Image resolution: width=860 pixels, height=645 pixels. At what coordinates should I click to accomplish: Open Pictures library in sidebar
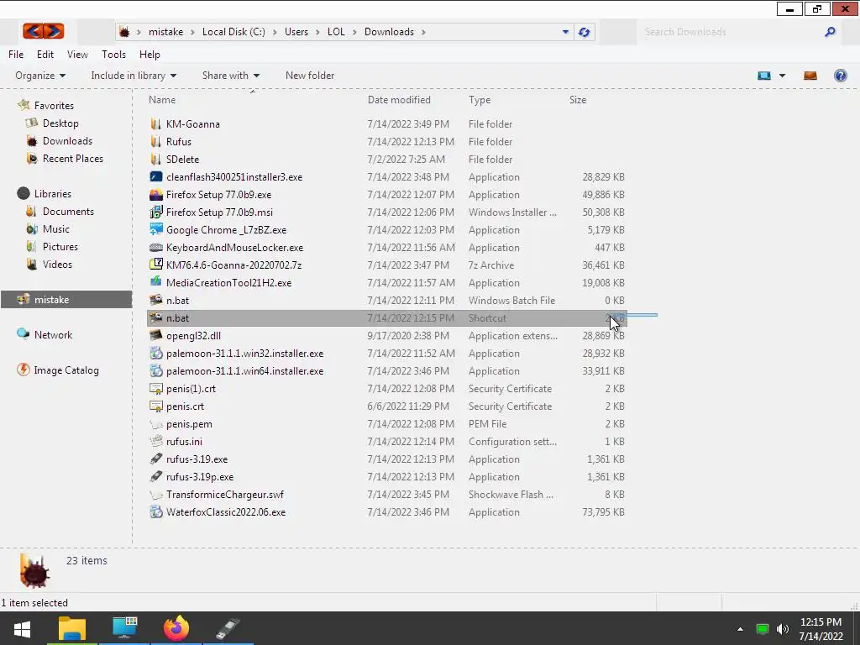(60, 246)
